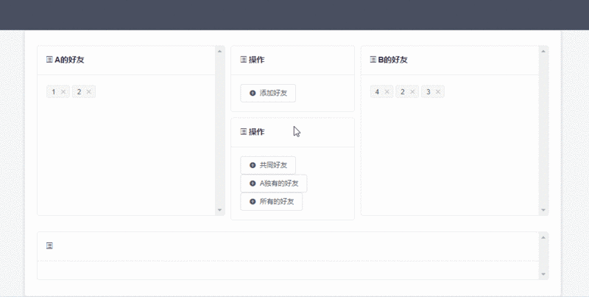Viewport: 589px width, 297px height.
Task: Select the 操作 title above 共同好友
Action: pos(256,132)
